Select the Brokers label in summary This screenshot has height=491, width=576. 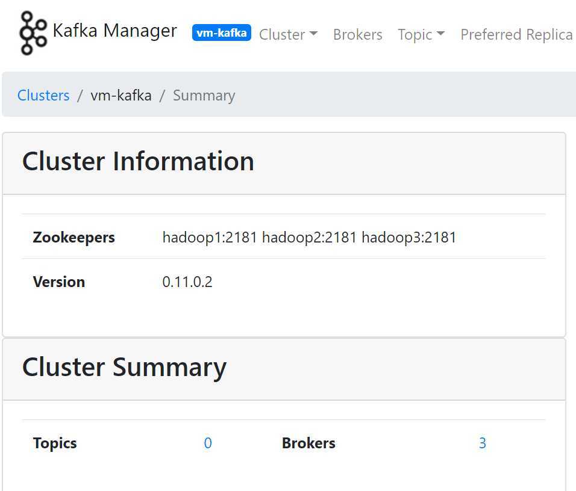(308, 443)
